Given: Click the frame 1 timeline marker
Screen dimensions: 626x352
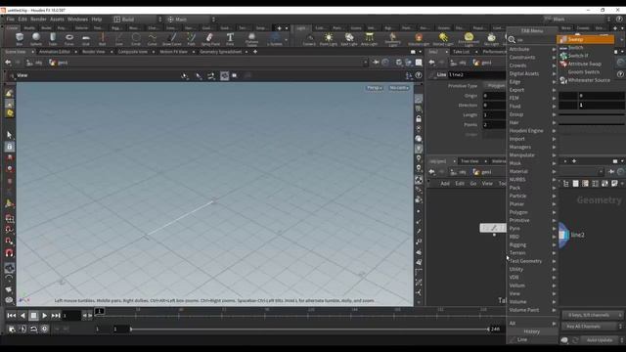Looking at the screenshot, I should [x=100, y=311].
